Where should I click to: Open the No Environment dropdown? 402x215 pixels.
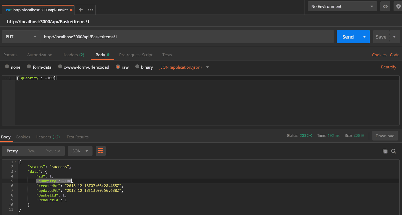(x=342, y=6)
